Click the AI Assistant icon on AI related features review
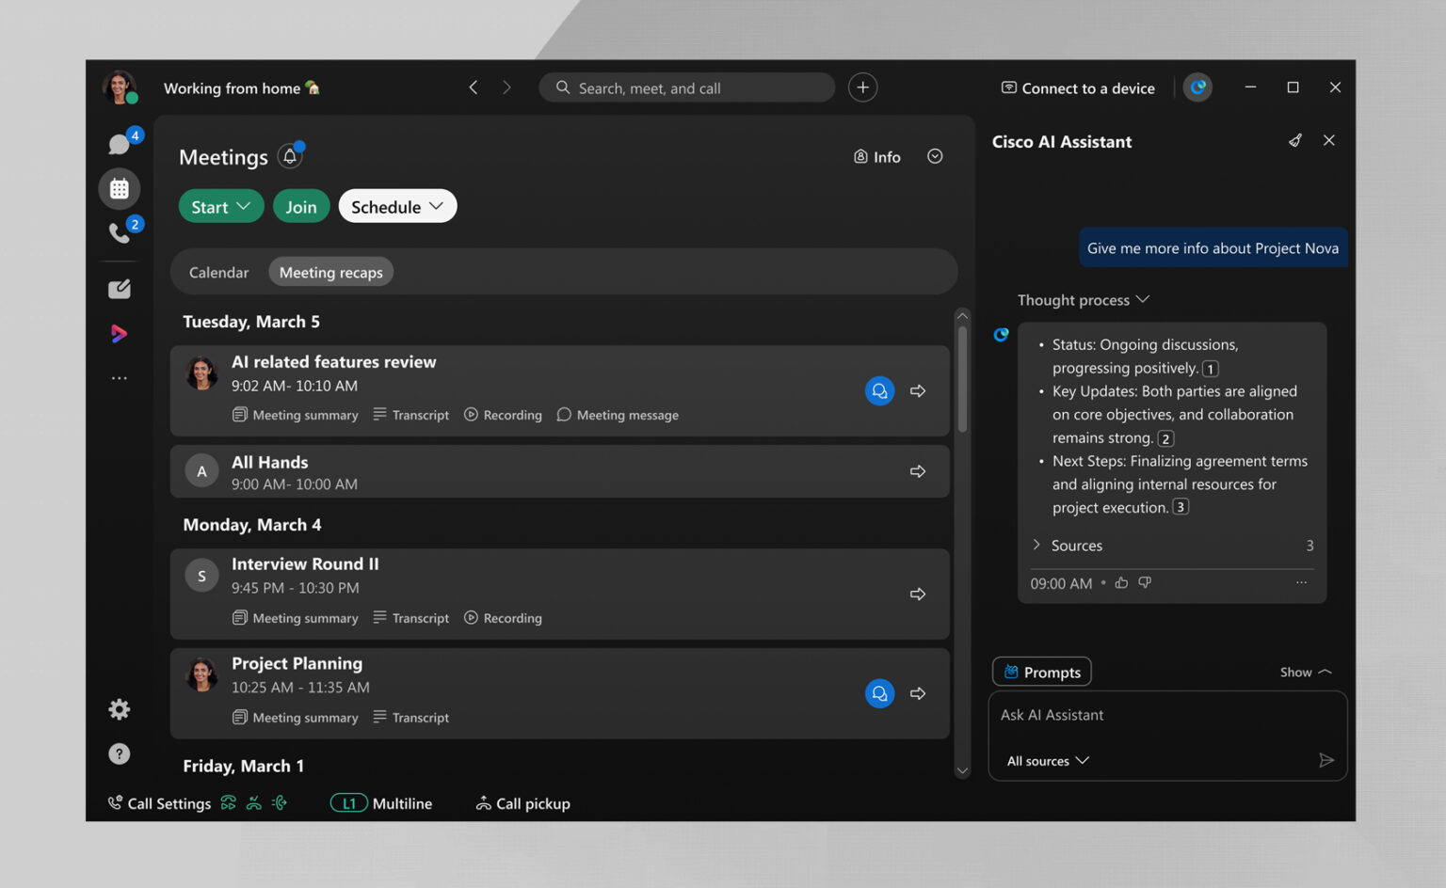This screenshot has width=1446, height=888. 879,390
